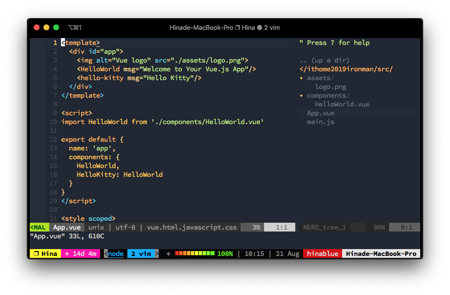Click NERD_tree_1 buffer name in statusline

(324, 227)
